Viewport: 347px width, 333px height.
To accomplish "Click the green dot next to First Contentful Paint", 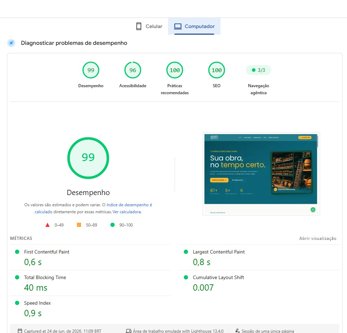I will (17, 252).
